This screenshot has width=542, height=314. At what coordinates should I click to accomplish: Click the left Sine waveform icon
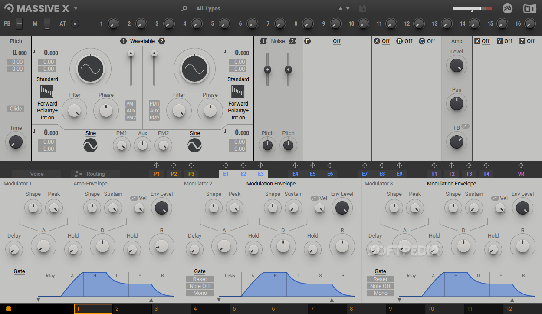click(90, 145)
